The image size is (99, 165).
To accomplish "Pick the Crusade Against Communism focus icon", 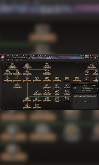I will click(57, 98).
